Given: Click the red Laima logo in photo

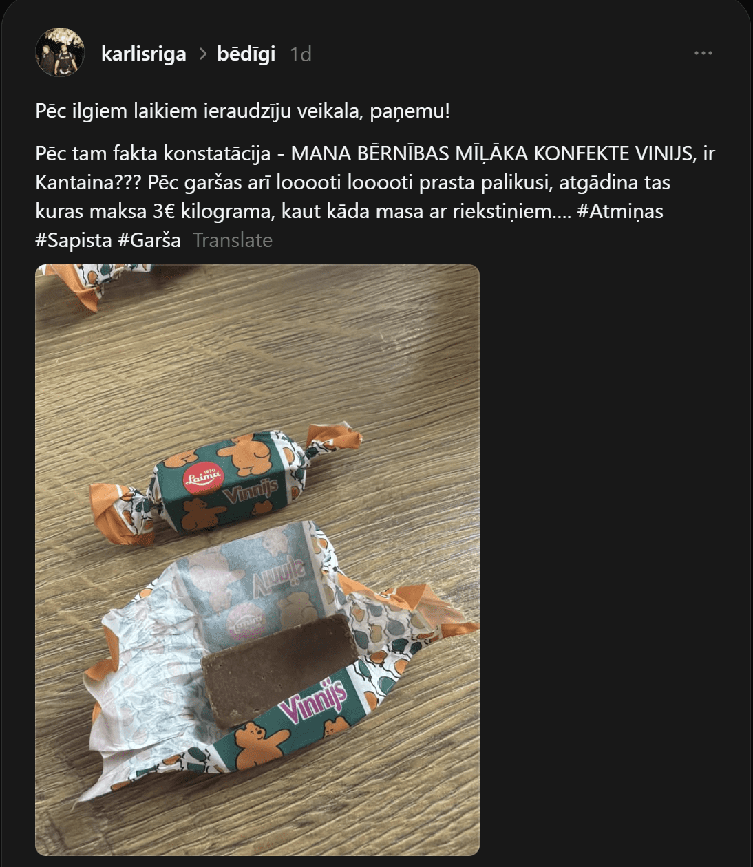Looking at the screenshot, I should 203,475.
